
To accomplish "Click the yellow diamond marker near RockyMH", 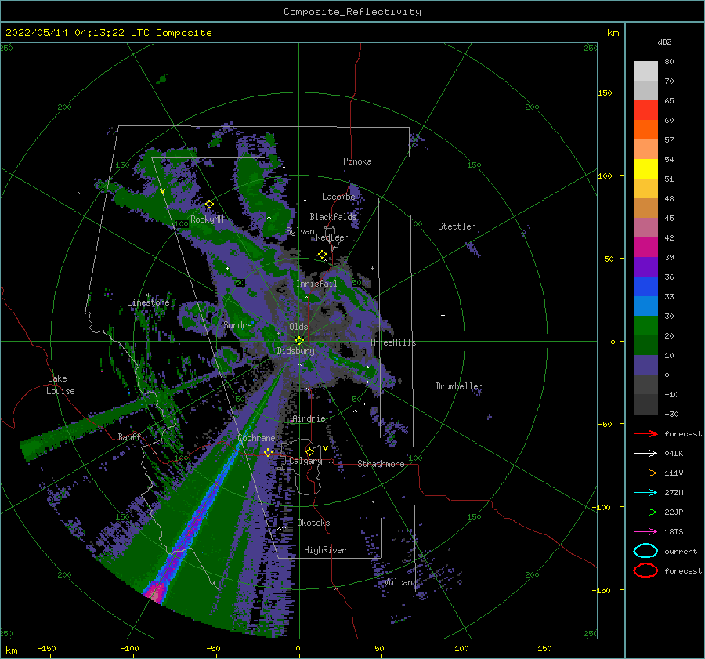I will pos(209,205).
